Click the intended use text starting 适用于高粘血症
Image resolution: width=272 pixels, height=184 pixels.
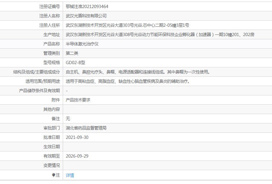128,82
